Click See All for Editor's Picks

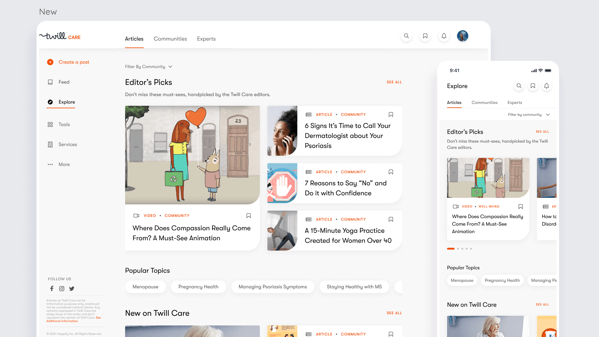click(x=394, y=82)
